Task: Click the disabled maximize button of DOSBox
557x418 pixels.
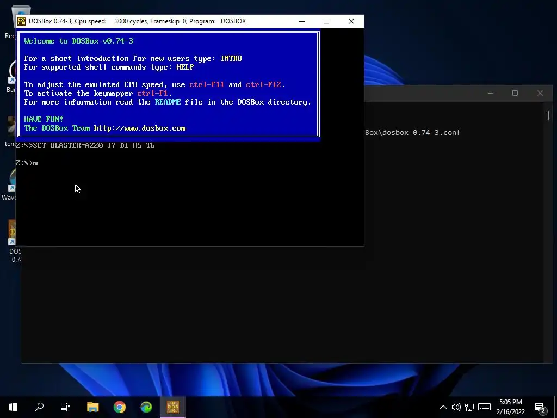Action: pyautogui.click(x=326, y=21)
